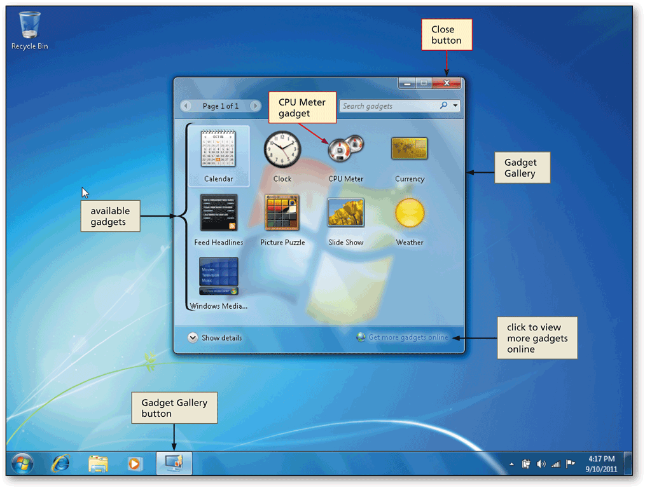645x488 pixels.
Task: Select the Weather gadget sun icon
Action: coord(410,212)
